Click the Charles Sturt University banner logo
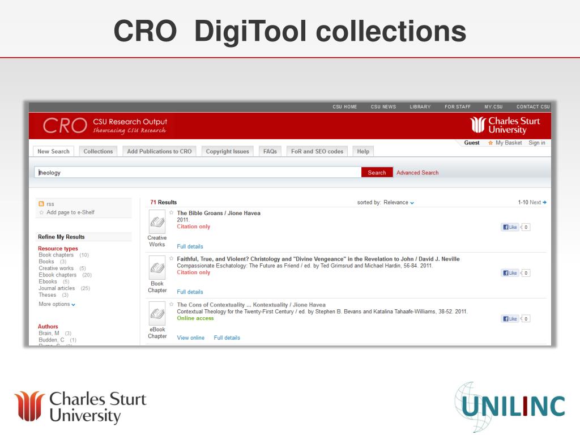The height and width of the screenshot is (435, 580). pos(505,125)
